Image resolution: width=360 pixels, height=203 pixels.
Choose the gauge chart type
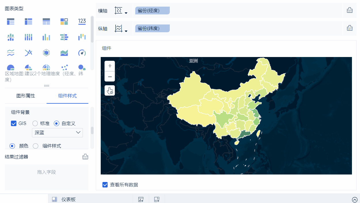pos(82,53)
